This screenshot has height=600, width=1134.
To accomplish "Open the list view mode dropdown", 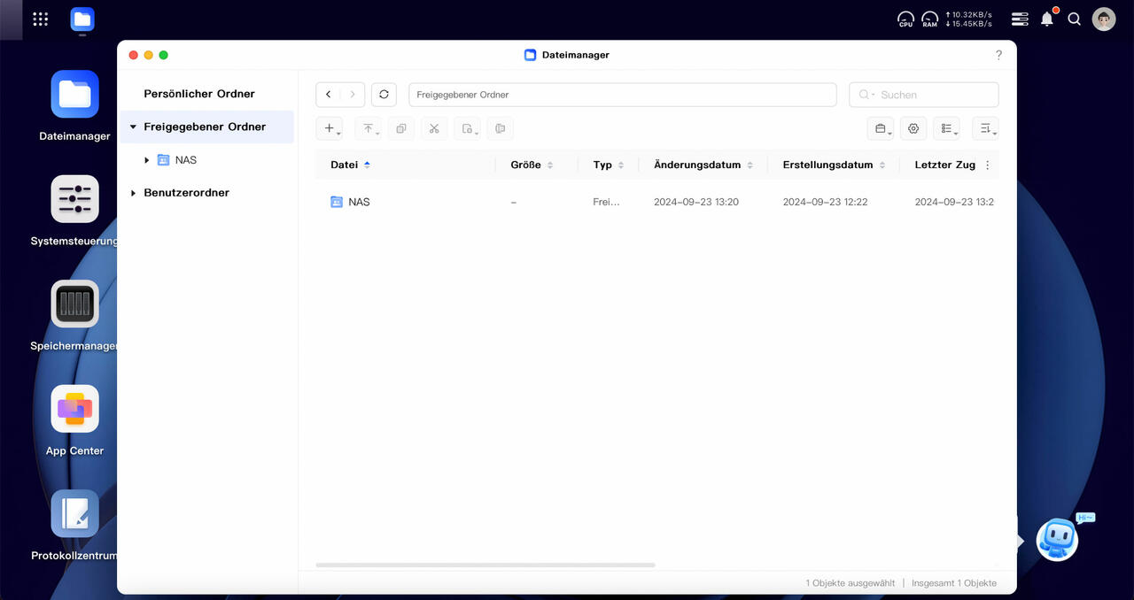I will point(947,128).
